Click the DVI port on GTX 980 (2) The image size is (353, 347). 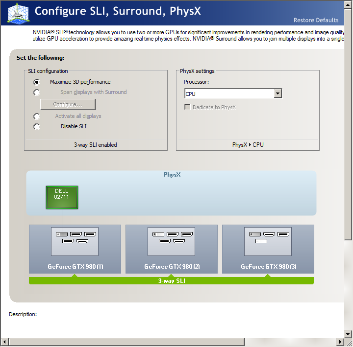pos(158,234)
